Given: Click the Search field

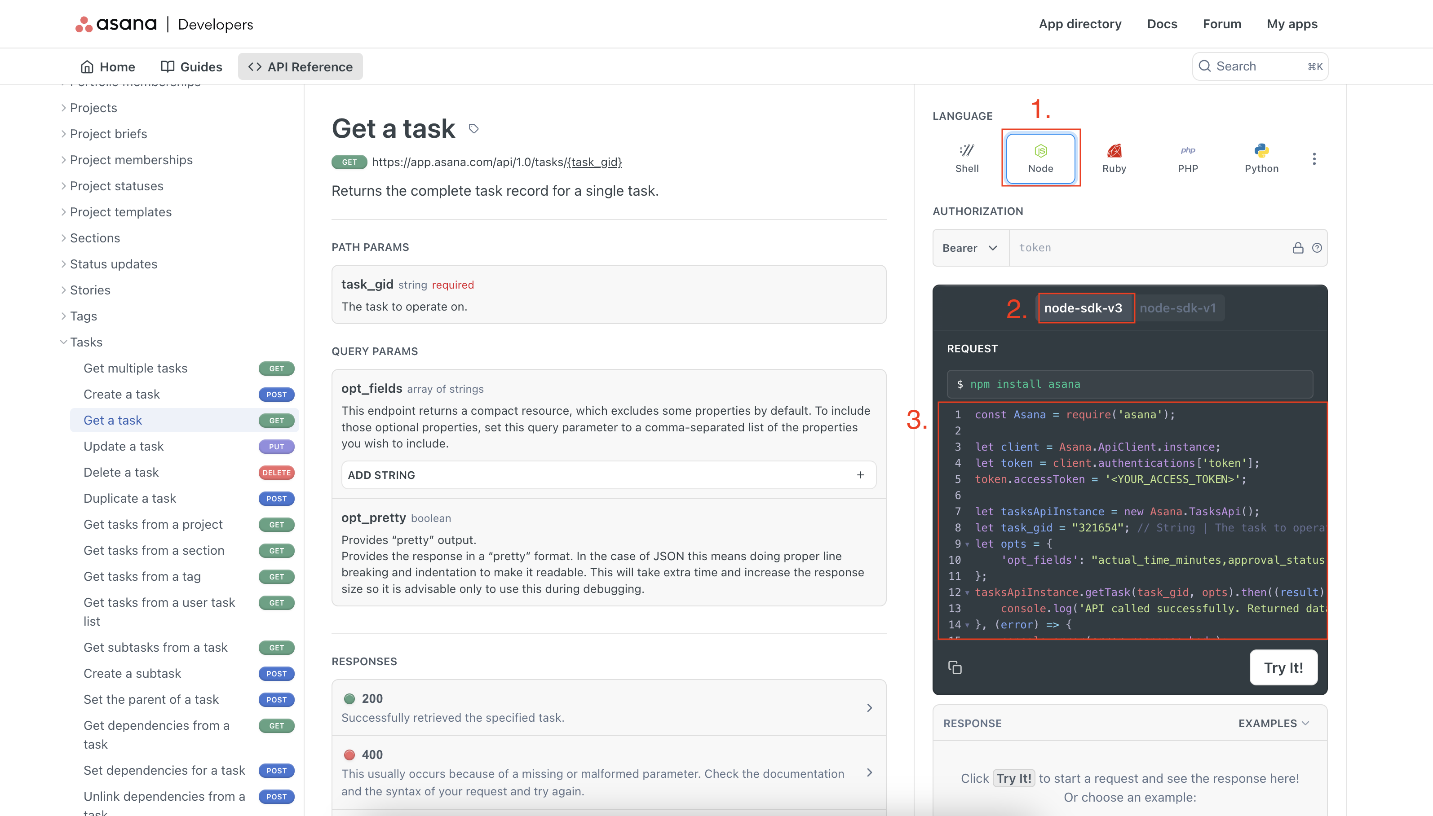Looking at the screenshot, I should (x=1260, y=66).
